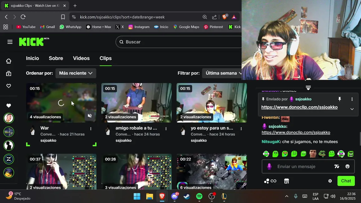Open the Kick hamburger menu

coord(10,42)
